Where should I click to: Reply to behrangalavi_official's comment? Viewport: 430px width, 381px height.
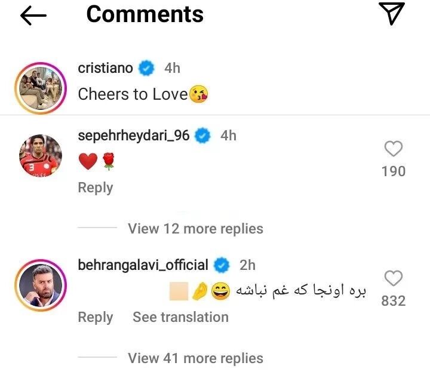[x=95, y=317]
